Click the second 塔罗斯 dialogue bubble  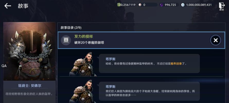coord(149,91)
